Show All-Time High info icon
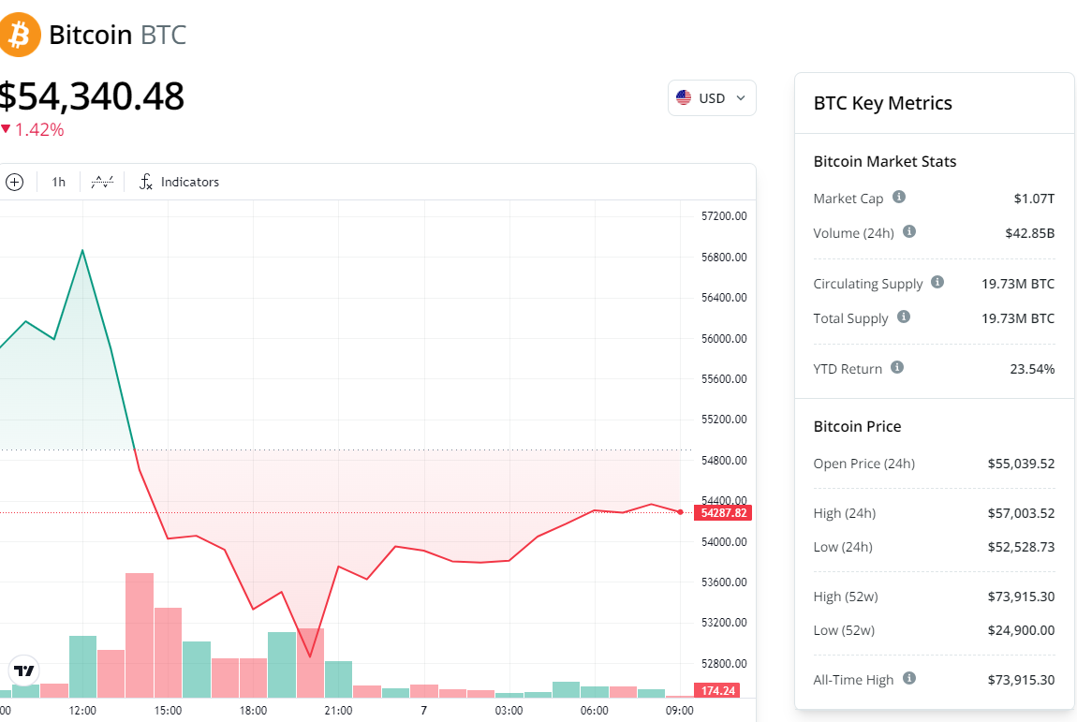Screen dimensions: 1077x722 908,679
